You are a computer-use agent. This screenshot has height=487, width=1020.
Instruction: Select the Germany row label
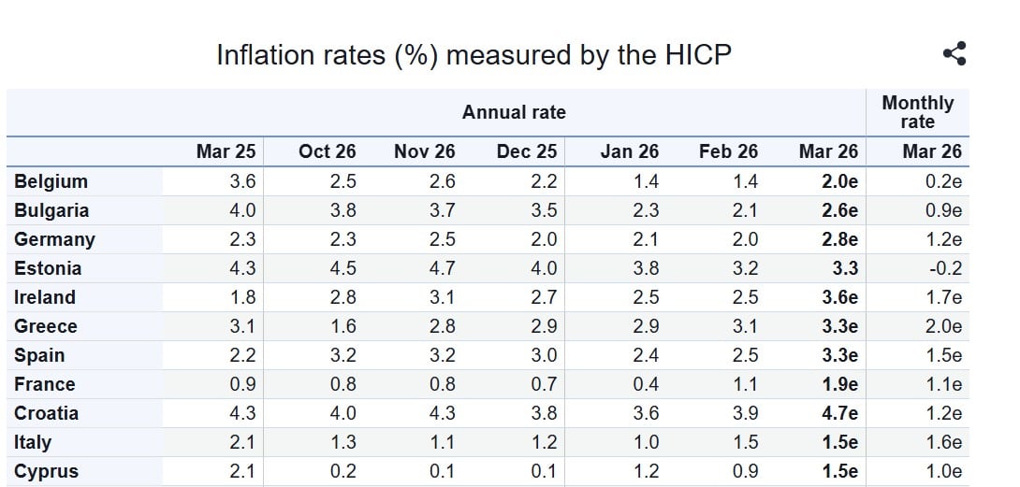(x=54, y=239)
